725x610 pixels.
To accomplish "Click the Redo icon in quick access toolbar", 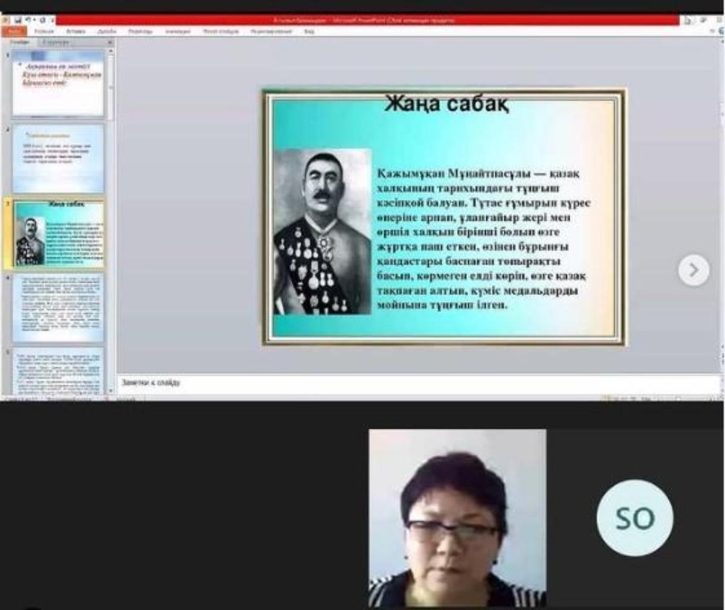I will pyautogui.click(x=42, y=21).
